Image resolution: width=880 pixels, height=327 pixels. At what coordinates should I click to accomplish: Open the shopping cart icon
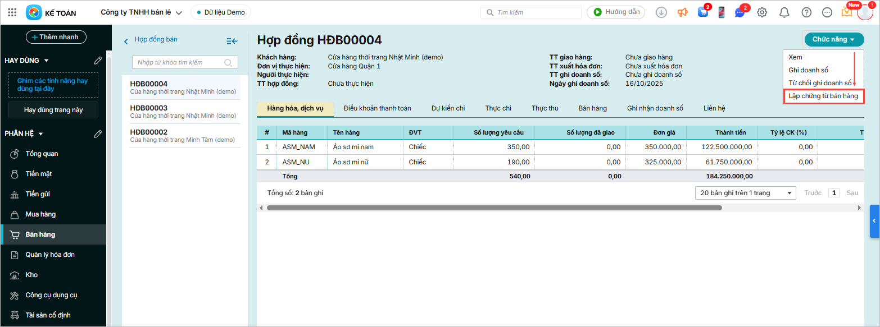pos(702,12)
